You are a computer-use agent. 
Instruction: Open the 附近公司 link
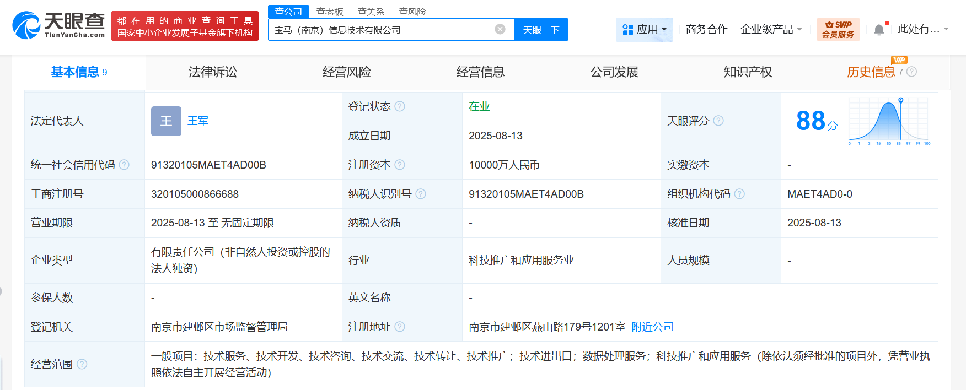[652, 327]
